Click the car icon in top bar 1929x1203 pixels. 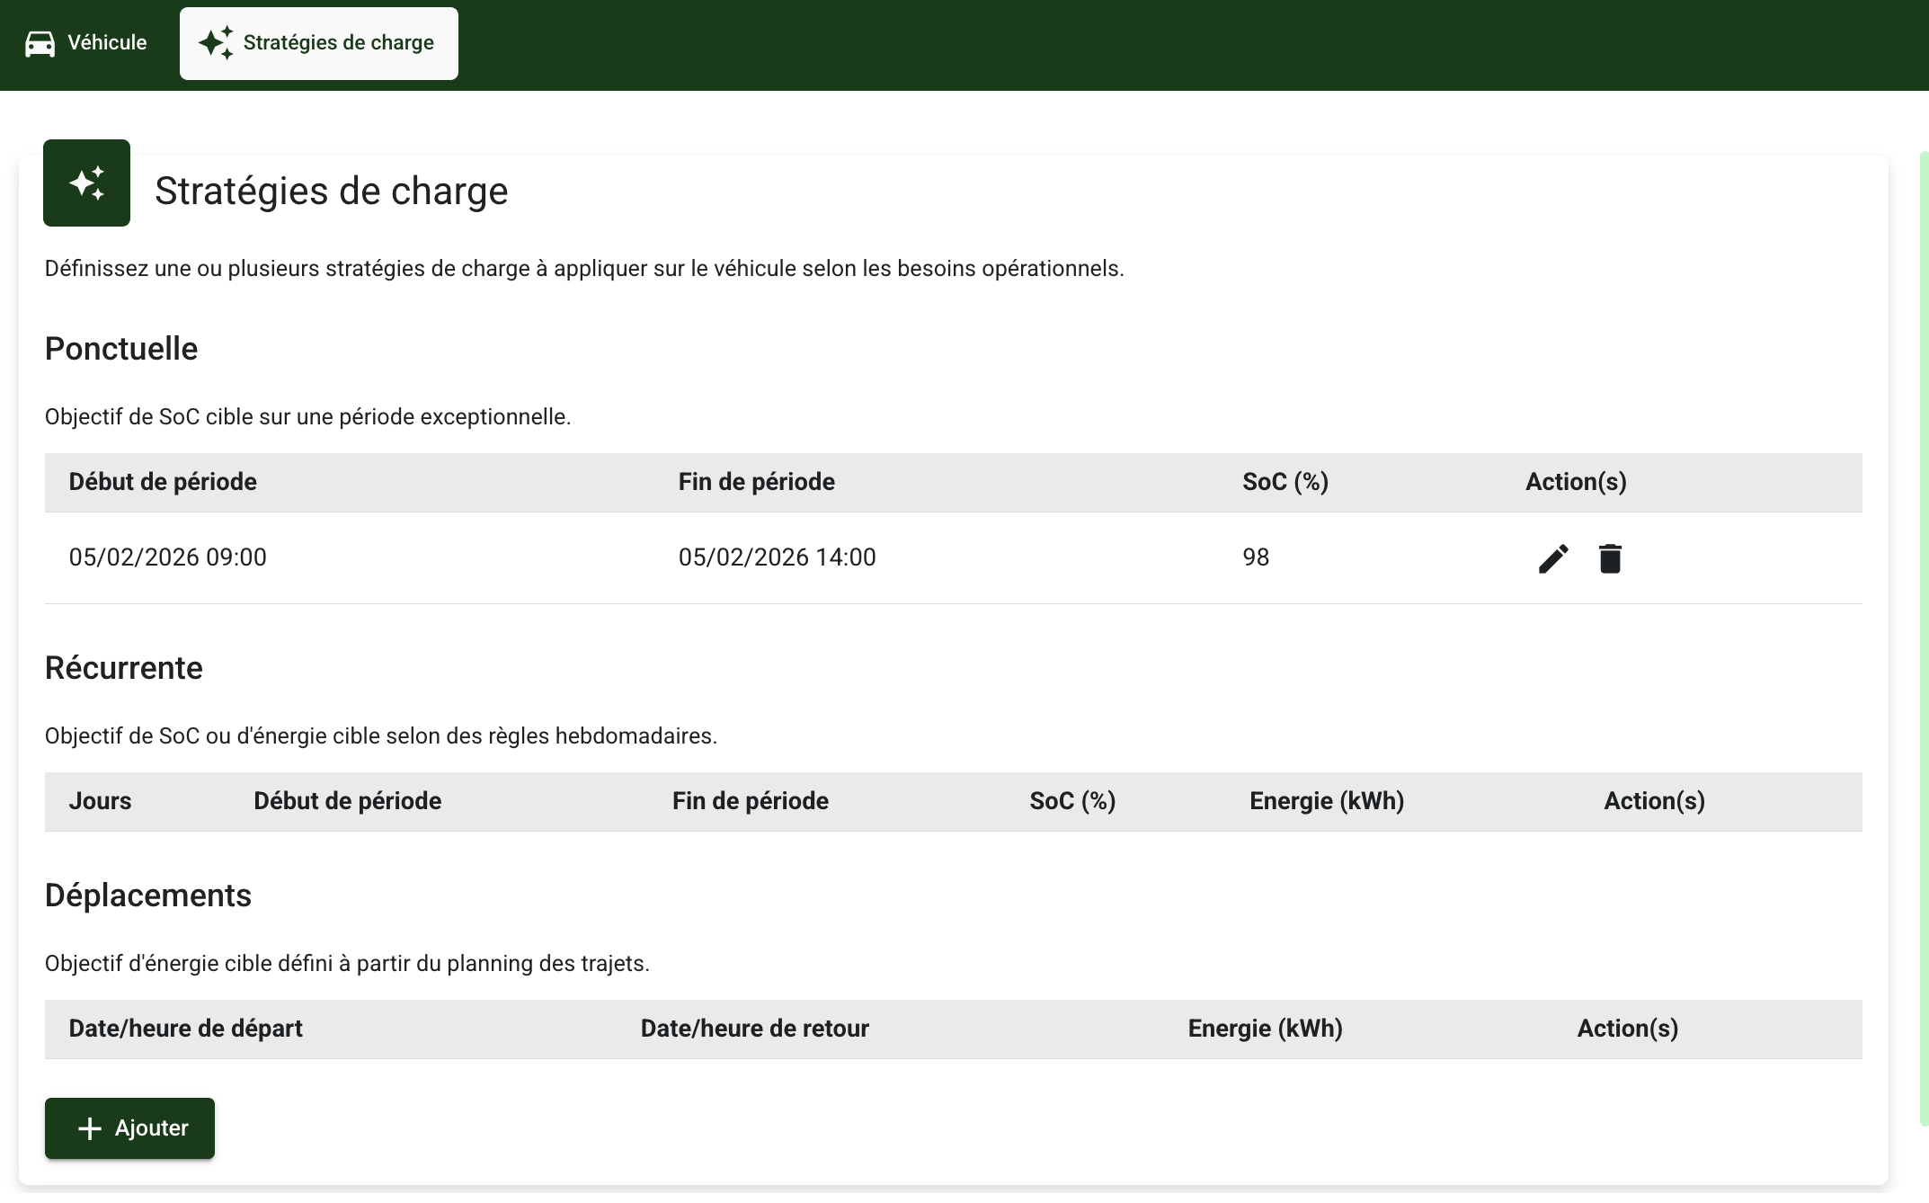coord(40,43)
